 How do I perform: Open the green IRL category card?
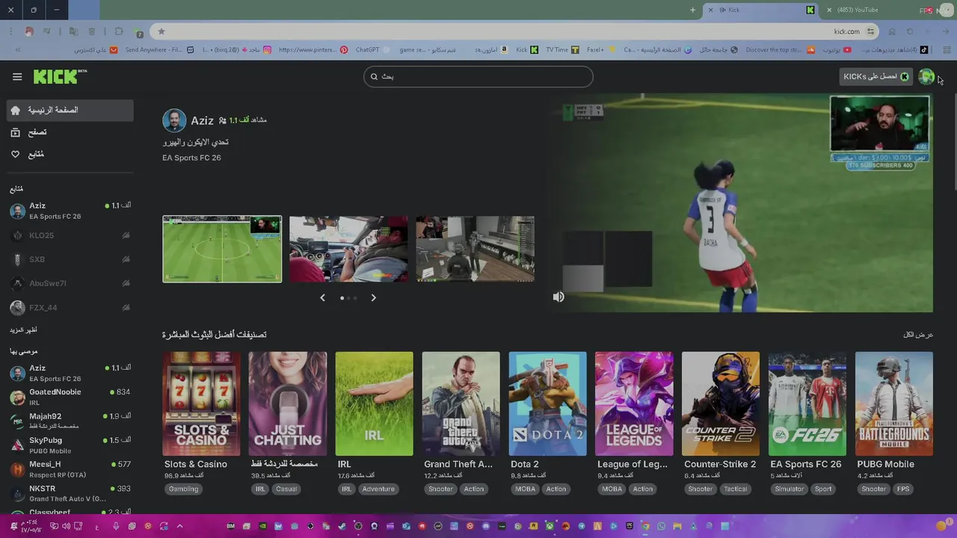click(374, 403)
